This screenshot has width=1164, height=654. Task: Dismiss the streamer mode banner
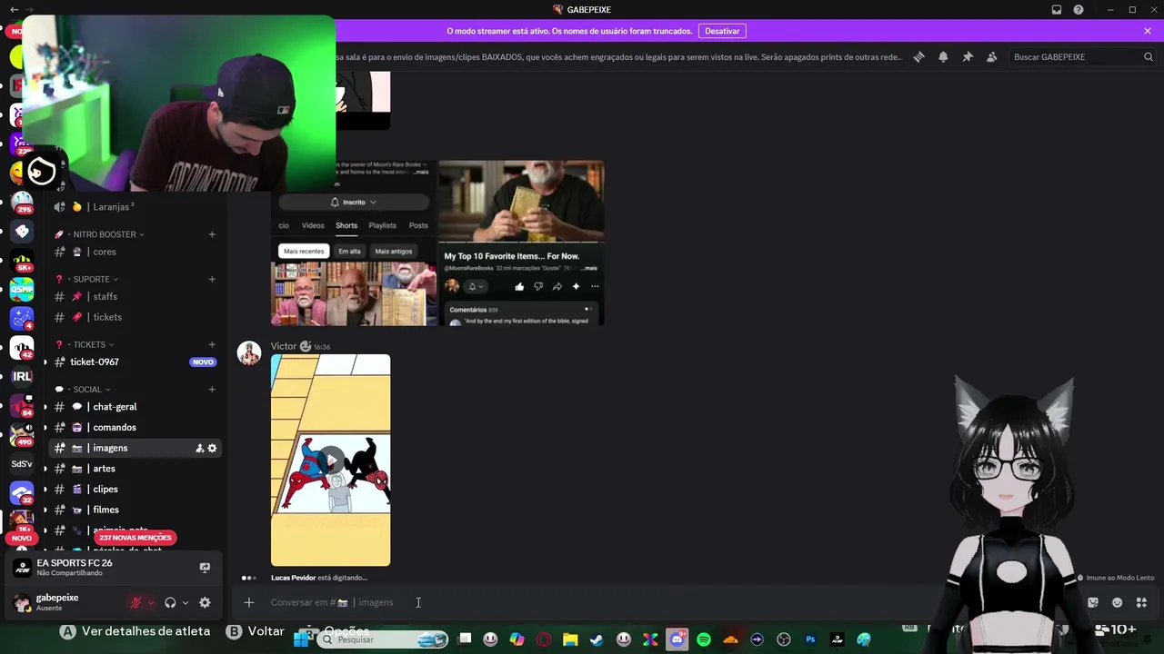[x=1148, y=31]
